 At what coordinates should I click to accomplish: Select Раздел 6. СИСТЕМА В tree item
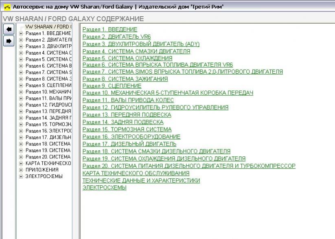(x=49, y=66)
